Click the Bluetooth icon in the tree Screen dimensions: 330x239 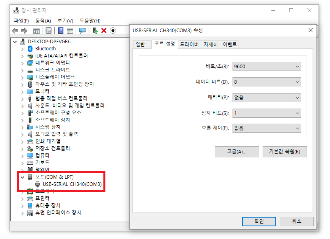[x=30, y=49]
